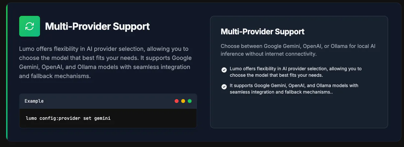Click the green dot in Example header
The height and width of the screenshot is (147, 404).
tap(190, 101)
